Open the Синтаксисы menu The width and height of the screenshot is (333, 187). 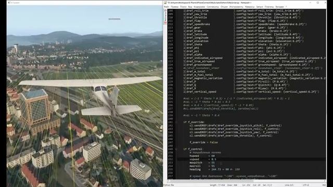(213, 7)
